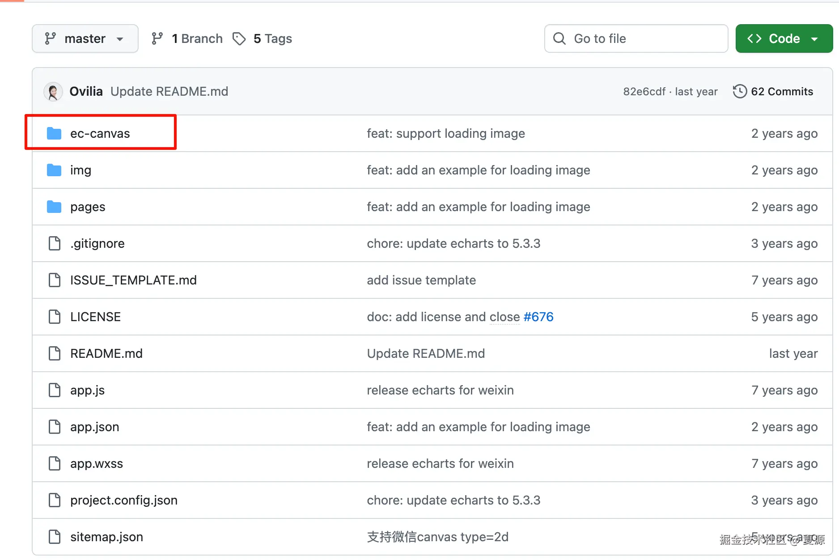Screen dimensions: 839x560
Task: Expand the green Code dropdown
Action: (x=784, y=38)
